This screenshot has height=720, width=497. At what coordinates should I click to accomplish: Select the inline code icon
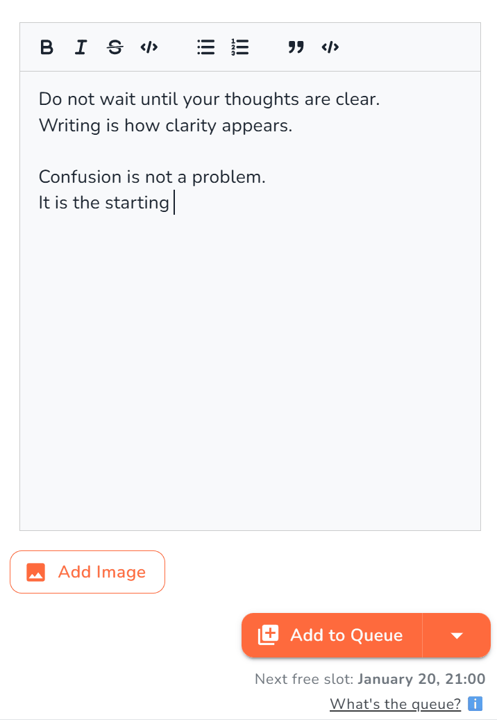149,47
